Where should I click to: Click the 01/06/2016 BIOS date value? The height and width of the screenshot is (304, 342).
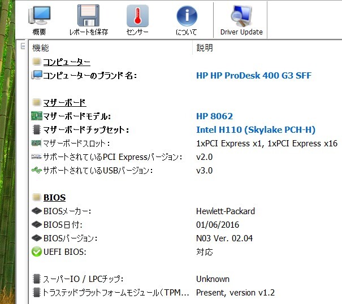coord(218,225)
